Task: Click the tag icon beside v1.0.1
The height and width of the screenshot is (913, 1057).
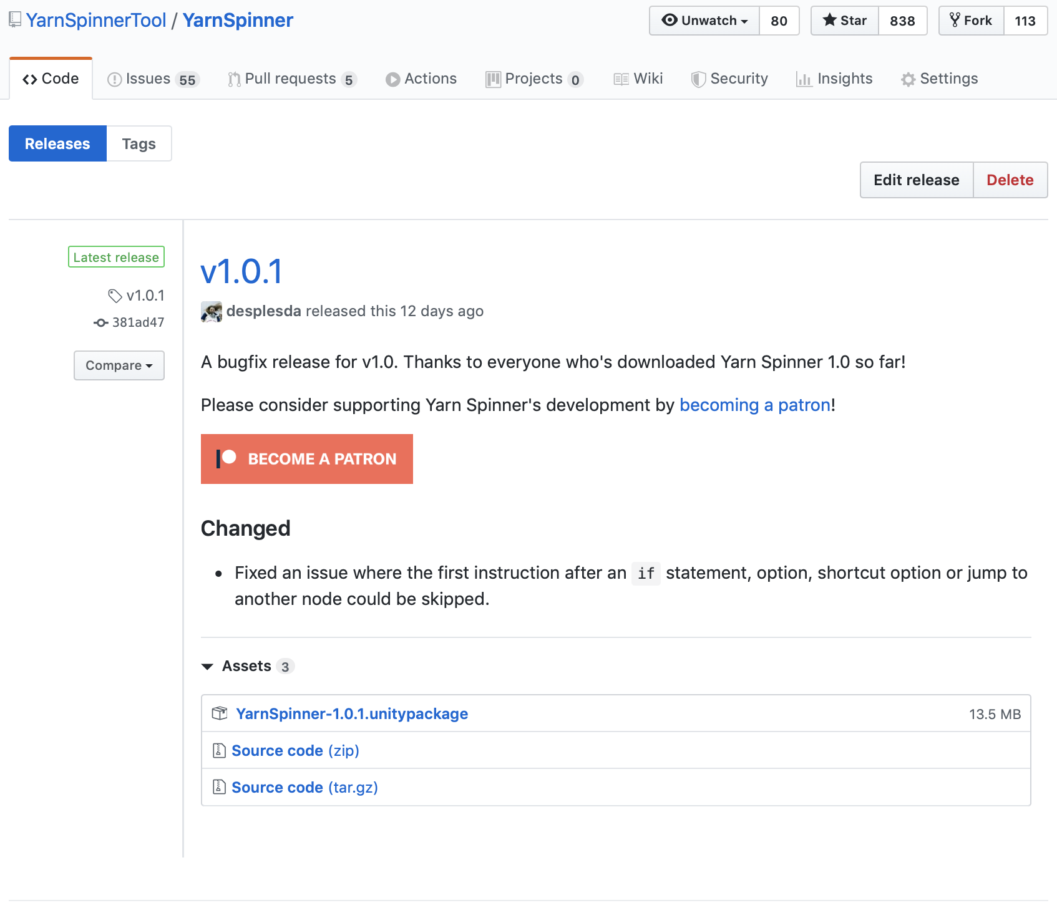Action: tap(115, 296)
